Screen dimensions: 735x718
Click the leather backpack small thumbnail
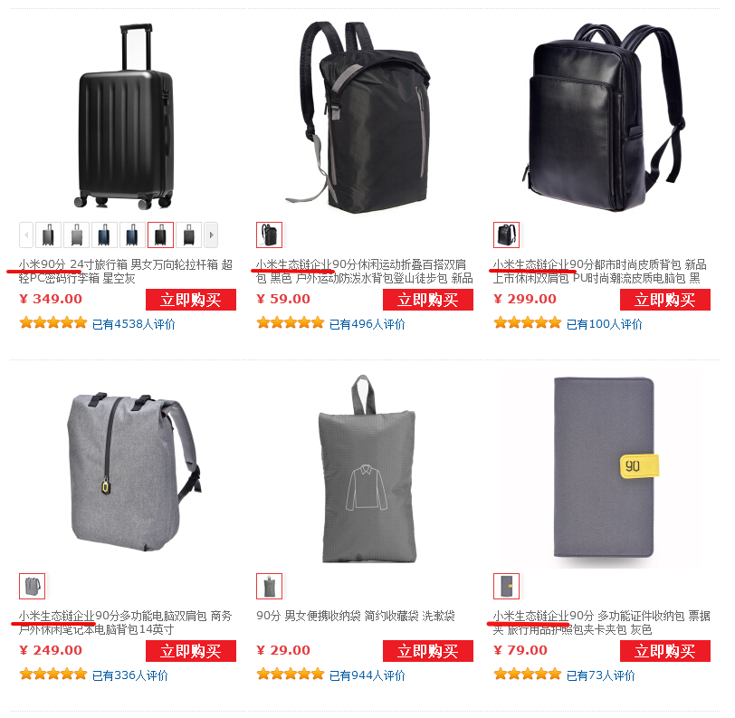tap(506, 235)
